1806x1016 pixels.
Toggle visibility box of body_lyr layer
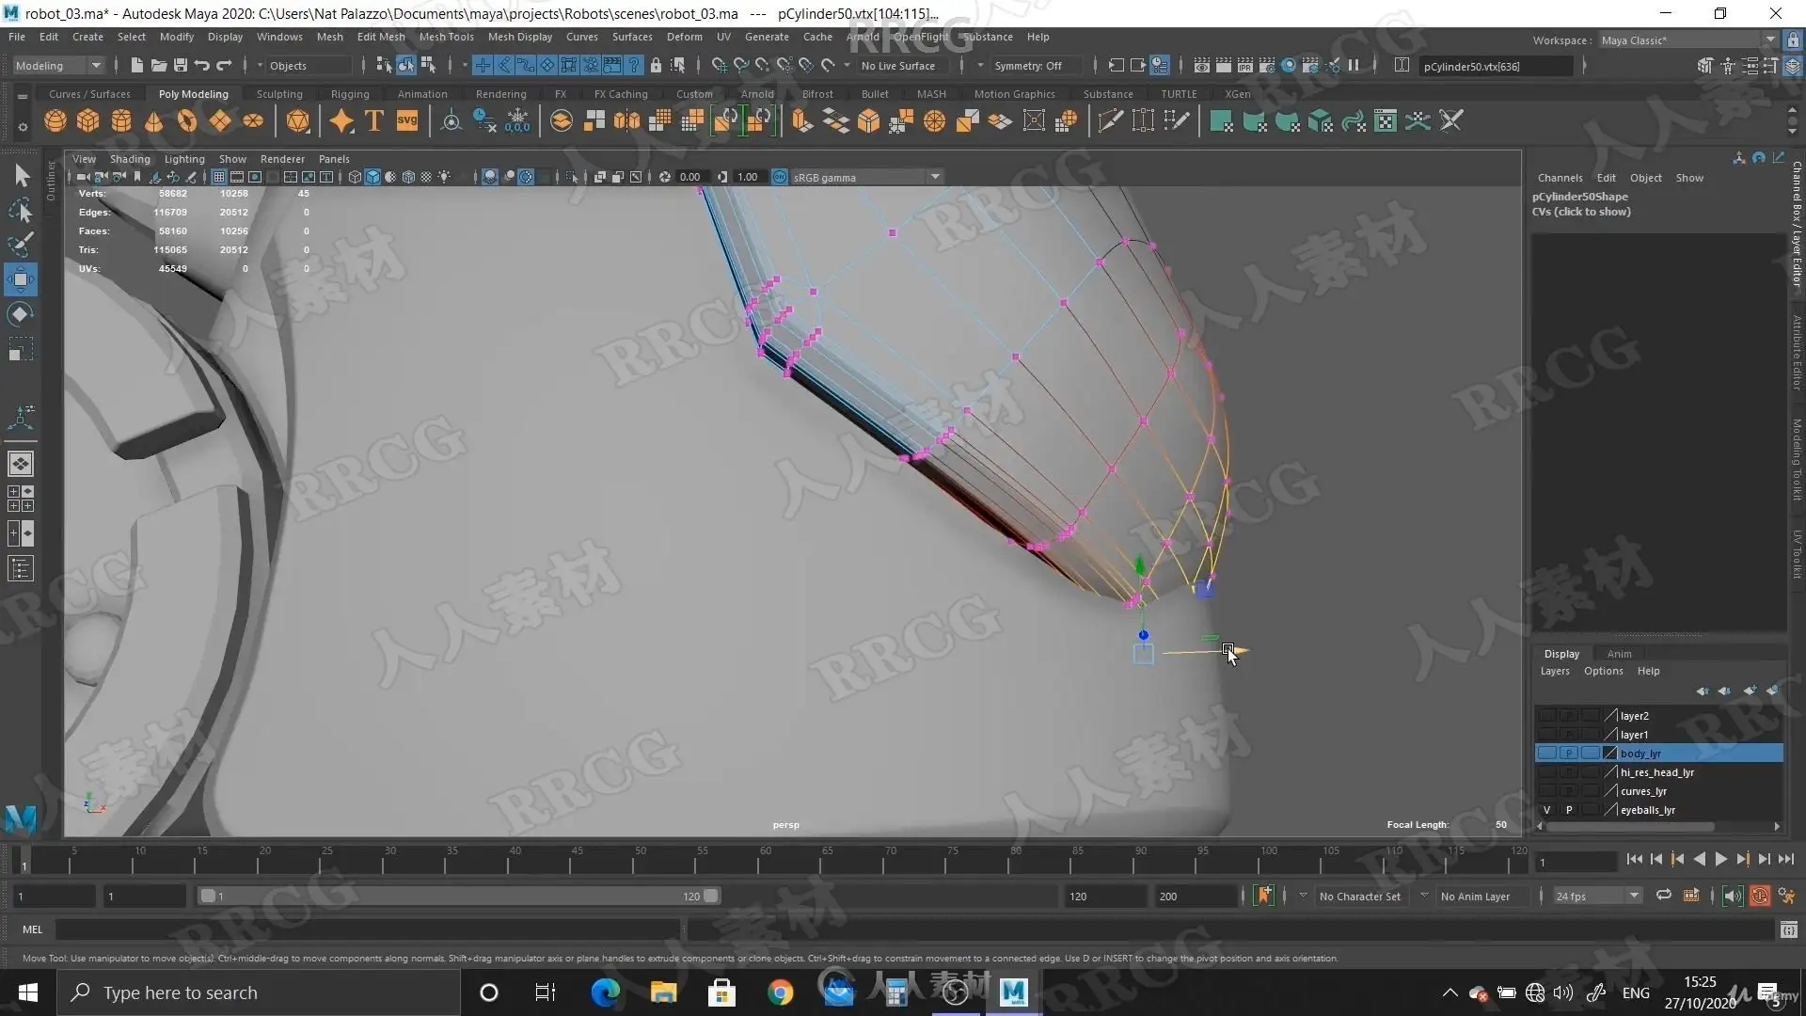click(1546, 754)
